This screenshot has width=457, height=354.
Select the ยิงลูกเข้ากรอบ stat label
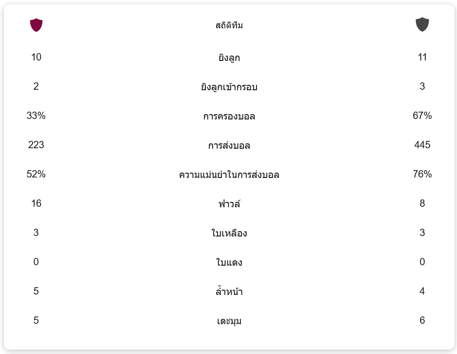pos(229,87)
